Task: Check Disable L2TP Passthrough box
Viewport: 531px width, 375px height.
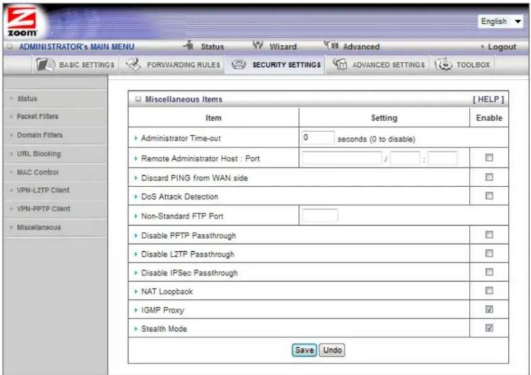Action: point(489,253)
